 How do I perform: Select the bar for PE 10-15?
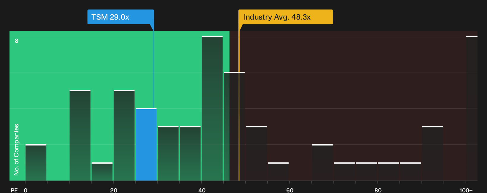(x=80, y=135)
